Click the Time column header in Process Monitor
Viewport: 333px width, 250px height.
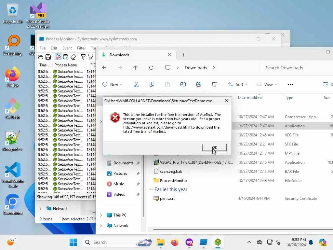coord(45,65)
